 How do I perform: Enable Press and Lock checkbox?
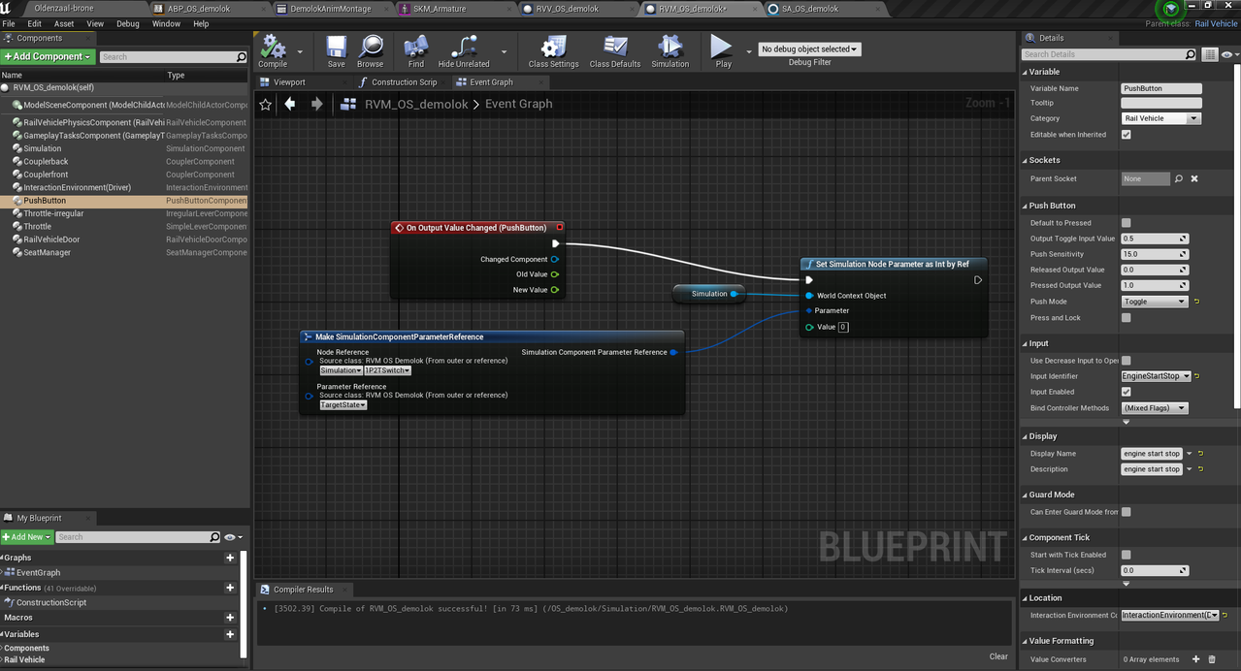click(x=1126, y=318)
